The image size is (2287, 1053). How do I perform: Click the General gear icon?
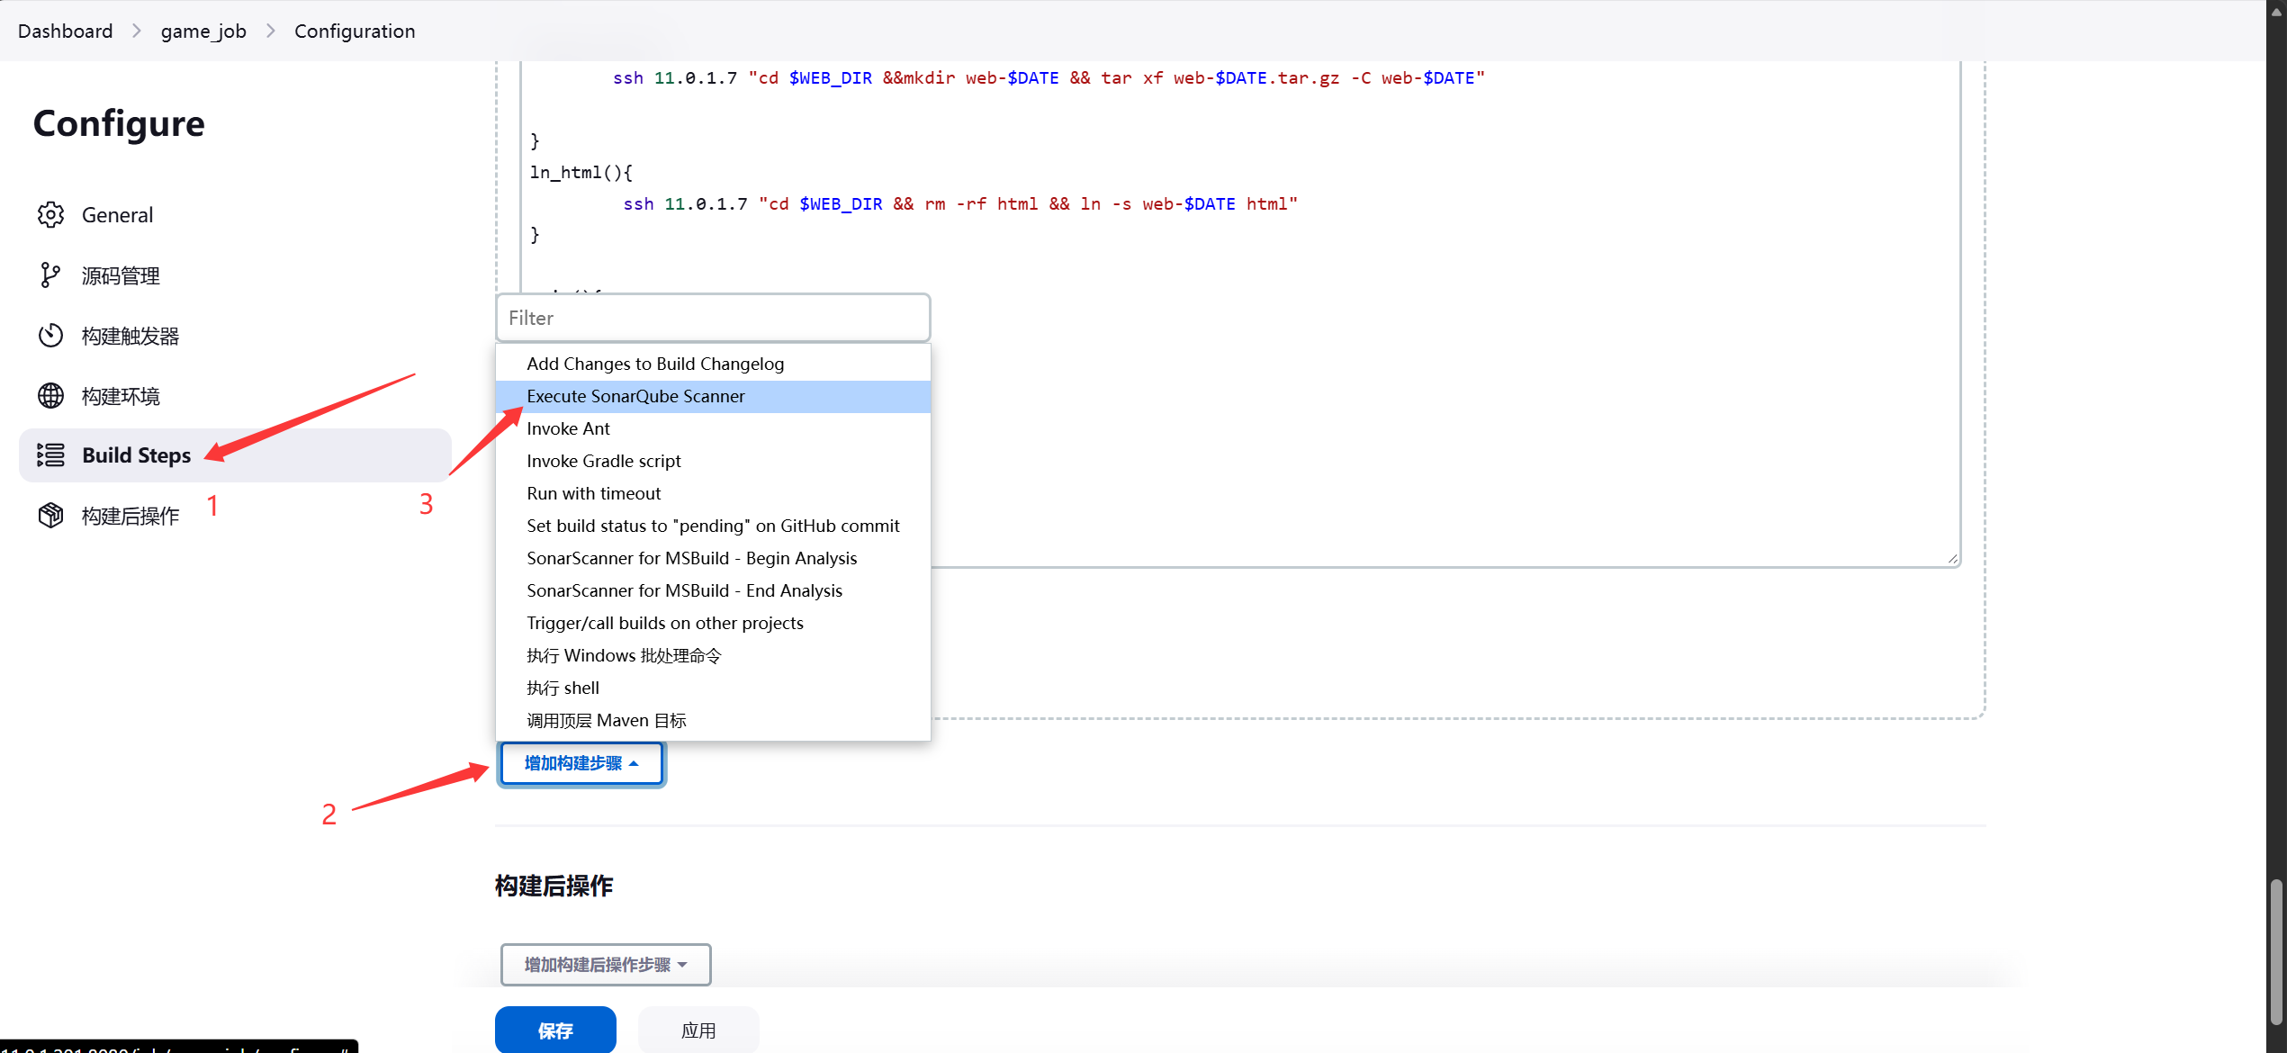[50, 215]
